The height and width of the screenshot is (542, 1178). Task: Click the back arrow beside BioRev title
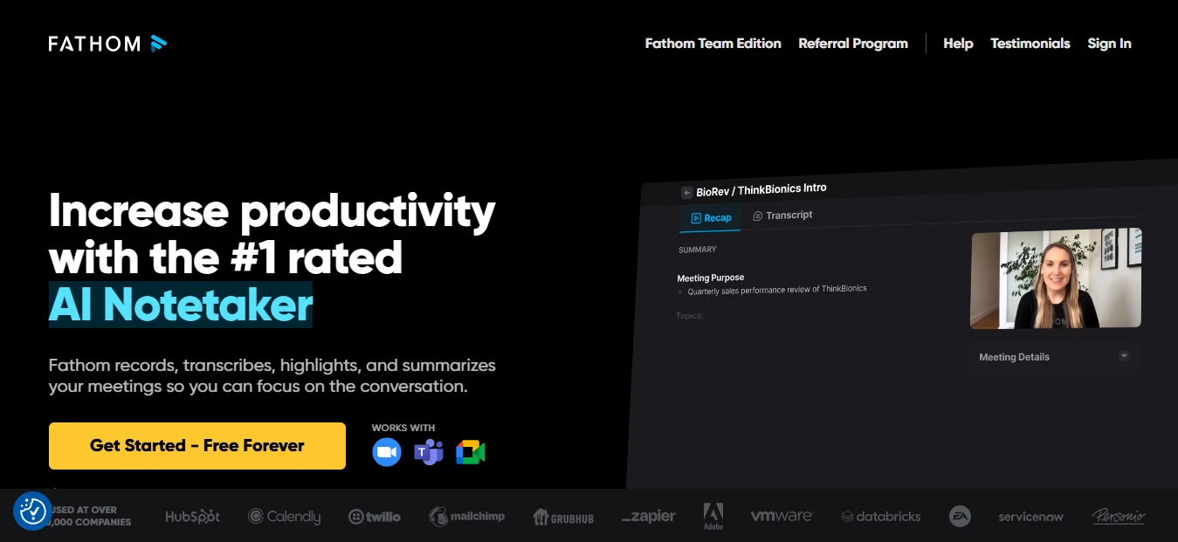[686, 193]
